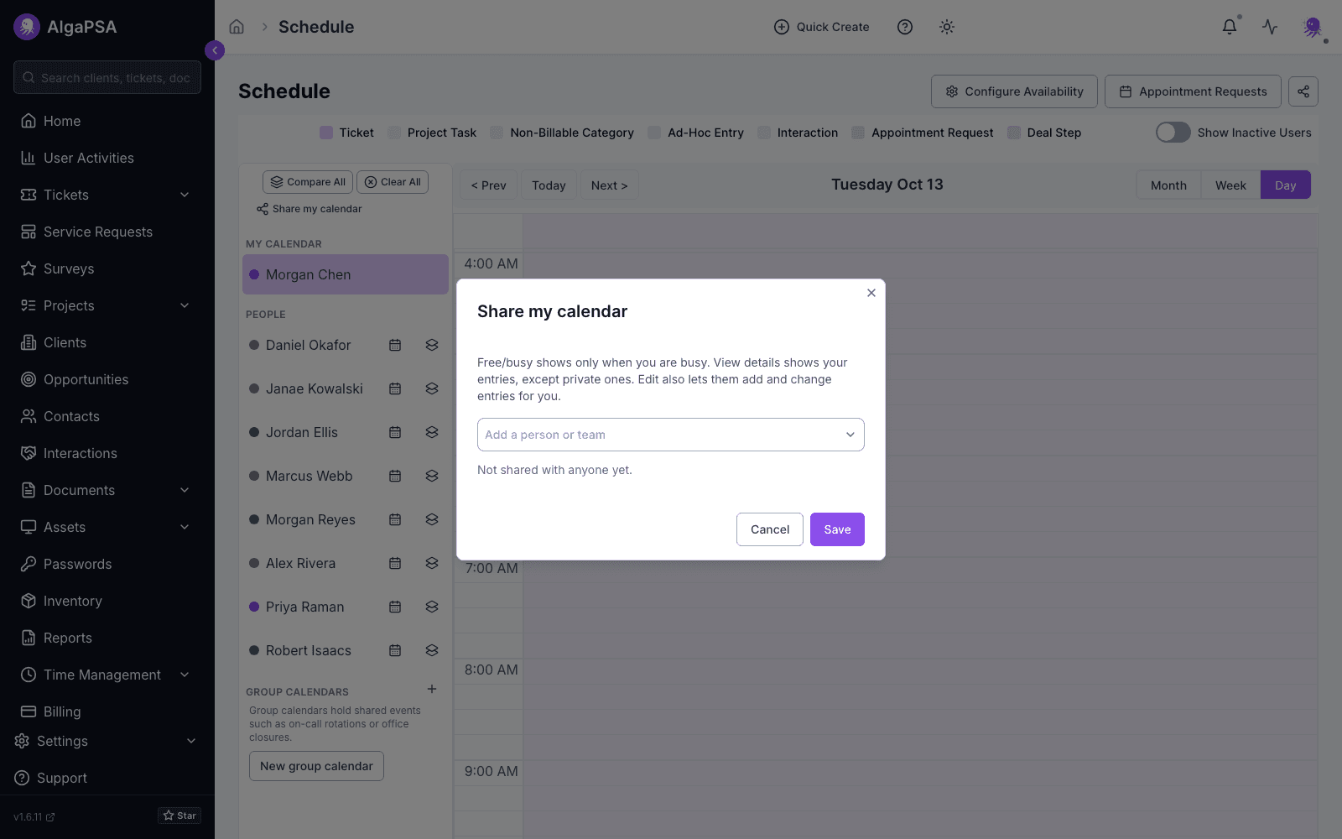Image resolution: width=1342 pixels, height=839 pixels.
Task: Toggle Ad-Hoc Entry filter checkbox
Action: point(654,133)
